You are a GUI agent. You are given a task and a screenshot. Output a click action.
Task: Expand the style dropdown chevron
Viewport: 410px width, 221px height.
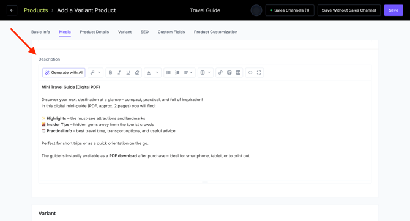(99, 72)
